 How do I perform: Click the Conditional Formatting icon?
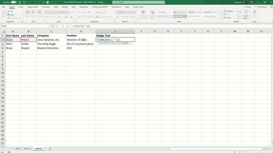click(143, 12)
